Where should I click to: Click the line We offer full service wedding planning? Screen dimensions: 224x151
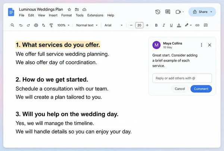tap(62, 54)
